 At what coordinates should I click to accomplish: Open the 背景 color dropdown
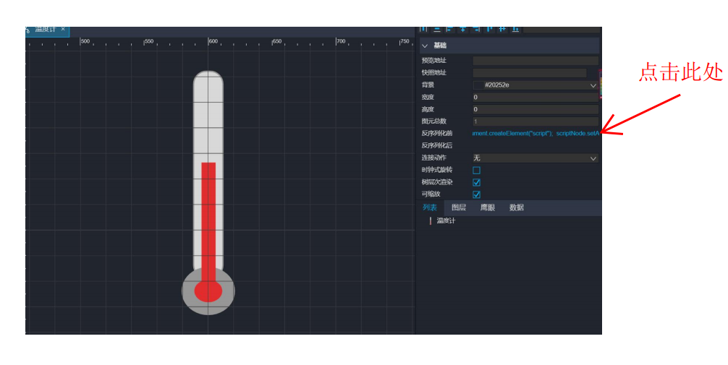(x=593, y=85)
